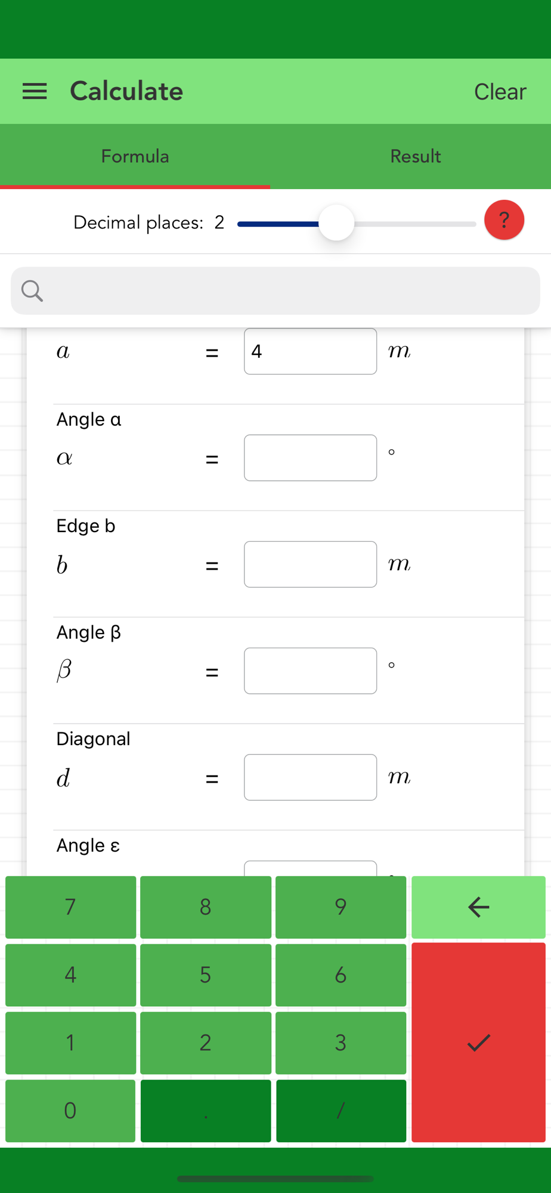The image size is (551, 1193).
Task: Tap the number 5 key
Action: coord(206,975)
